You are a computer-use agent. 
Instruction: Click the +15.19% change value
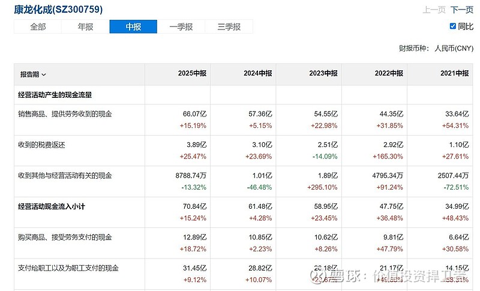[193, 125]
